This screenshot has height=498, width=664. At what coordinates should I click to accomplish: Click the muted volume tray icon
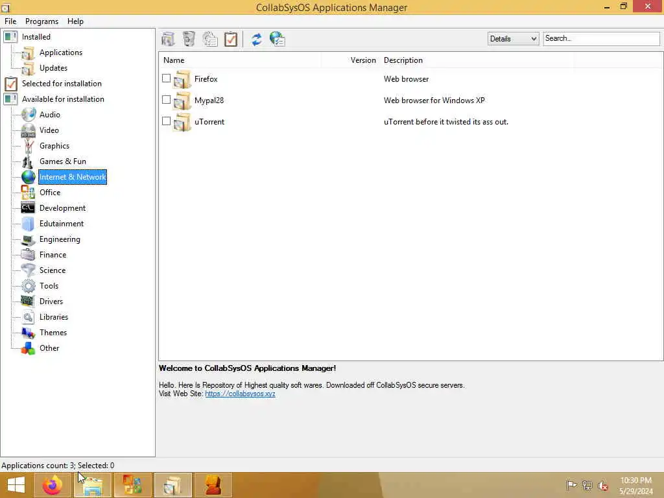tap(603, 485)
